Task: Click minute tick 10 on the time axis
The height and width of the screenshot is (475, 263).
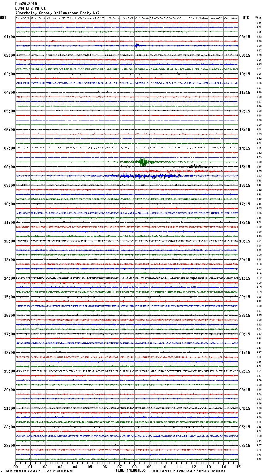Action: pos(164,467)
